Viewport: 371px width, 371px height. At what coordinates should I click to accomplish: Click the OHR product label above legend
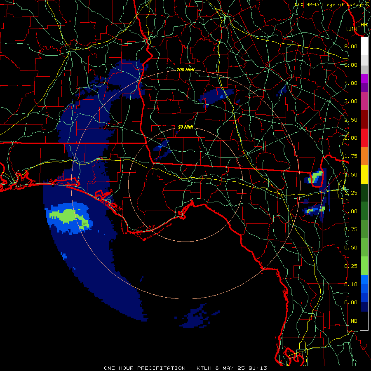(x=362, y=24)
